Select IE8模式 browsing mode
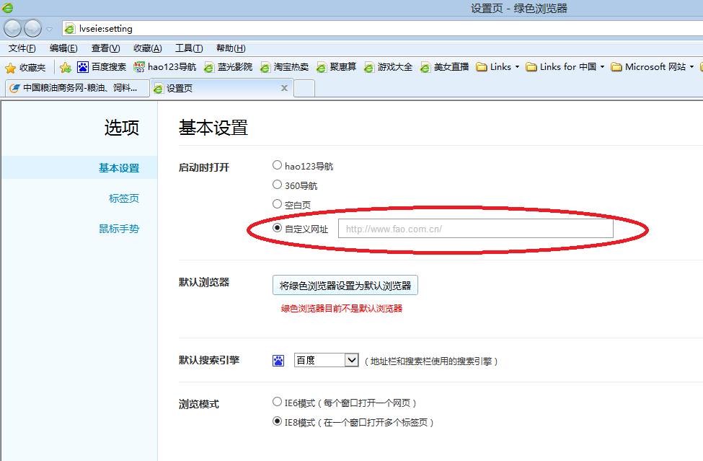 277,421
